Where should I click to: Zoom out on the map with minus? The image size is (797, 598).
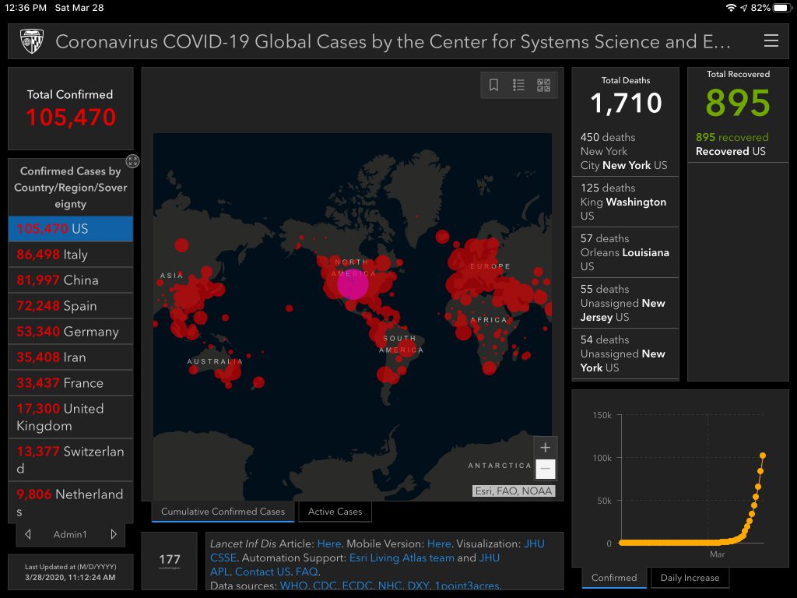coord(545,469)
